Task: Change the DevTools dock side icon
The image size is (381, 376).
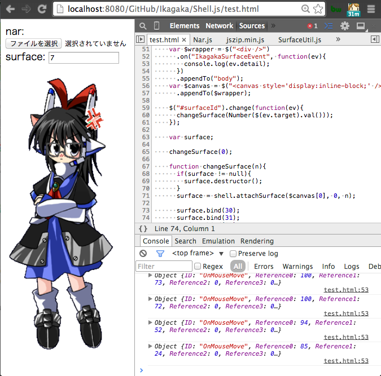Action: tap(361, 26)
